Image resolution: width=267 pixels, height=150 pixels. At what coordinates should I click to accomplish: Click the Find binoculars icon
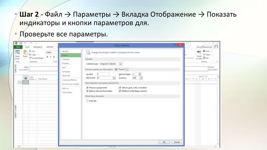pos(204,51)
